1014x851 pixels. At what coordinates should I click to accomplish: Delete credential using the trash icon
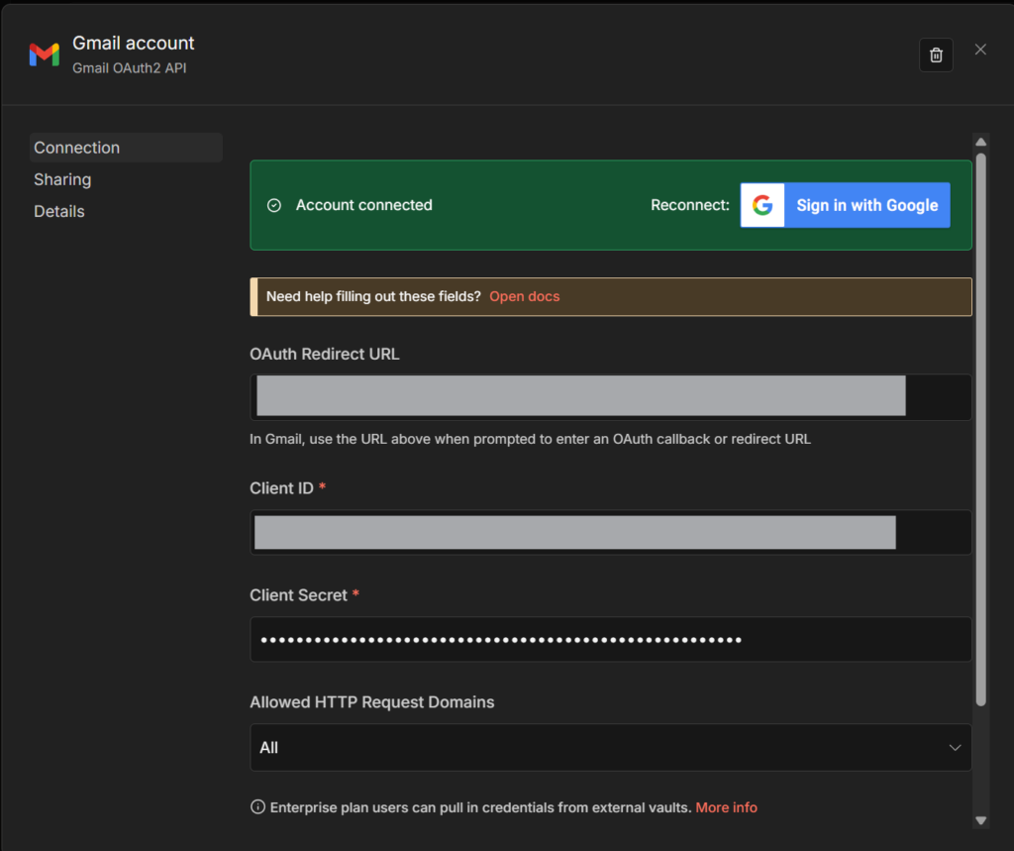pos(936,54)
